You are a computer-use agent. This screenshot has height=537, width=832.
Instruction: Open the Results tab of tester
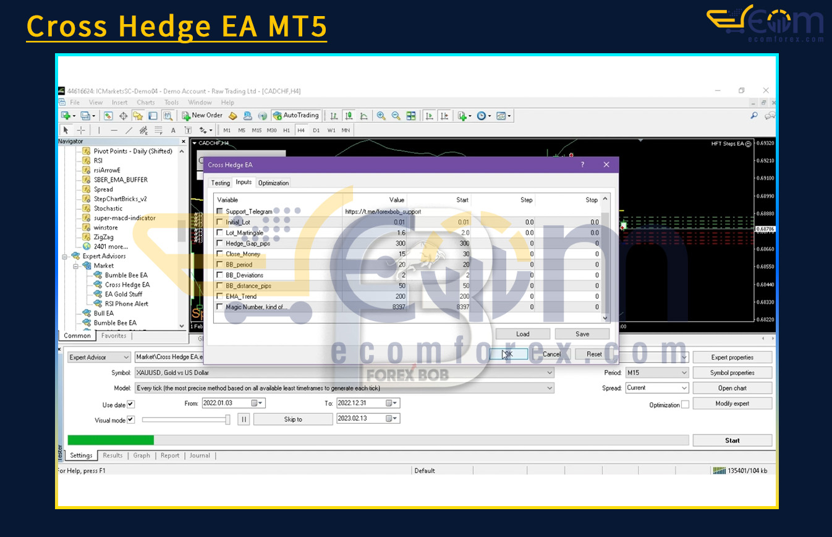pyautogui.click(x=112, y=455)
